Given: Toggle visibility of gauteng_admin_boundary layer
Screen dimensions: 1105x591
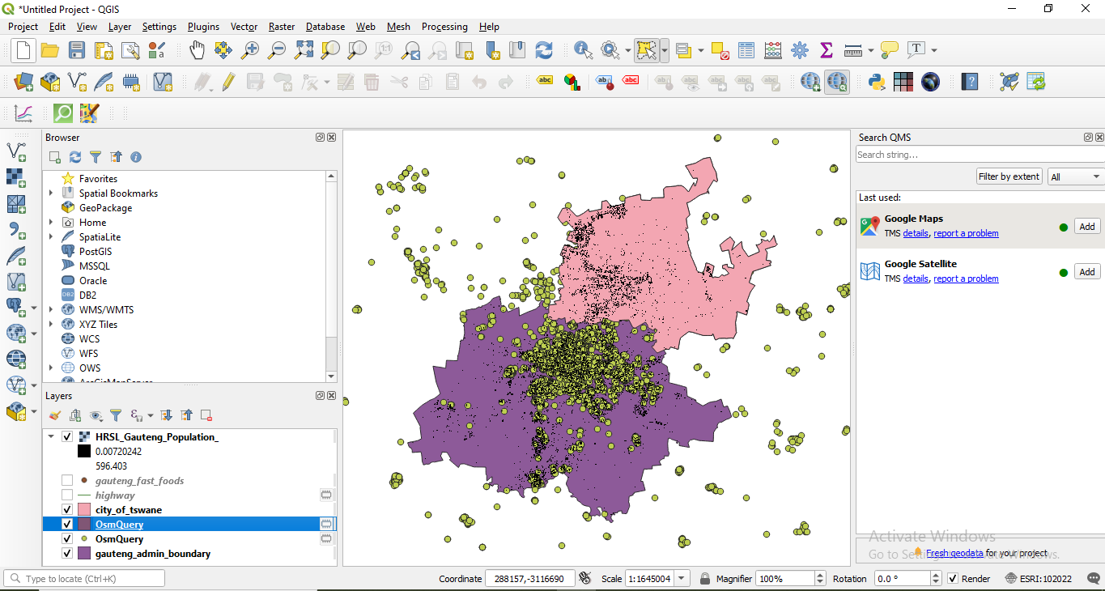Looking at the screenshot, I should (67, 554).
